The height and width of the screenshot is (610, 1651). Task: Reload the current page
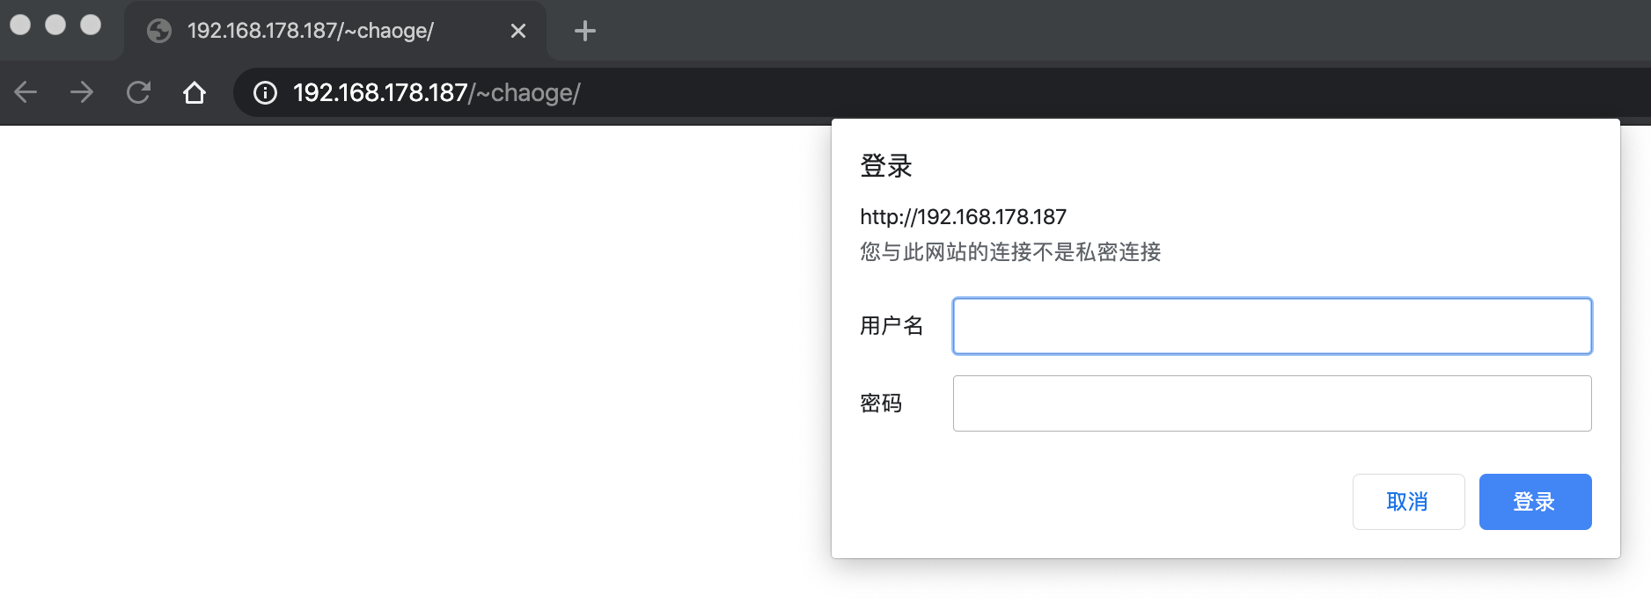138,92
